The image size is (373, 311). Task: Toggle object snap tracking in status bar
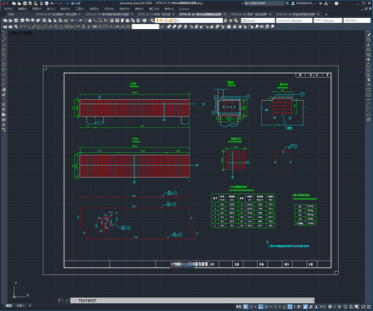pos(285,307)
